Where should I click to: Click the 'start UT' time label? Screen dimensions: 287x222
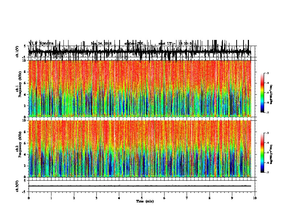click(x=175, y=44)
